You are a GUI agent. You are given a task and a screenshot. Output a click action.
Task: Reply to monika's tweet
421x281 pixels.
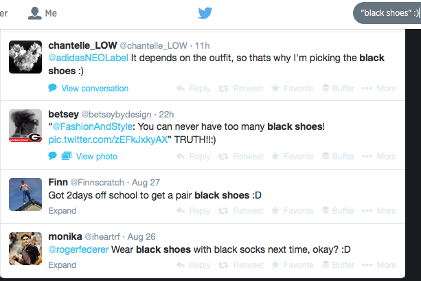point(193,265)
